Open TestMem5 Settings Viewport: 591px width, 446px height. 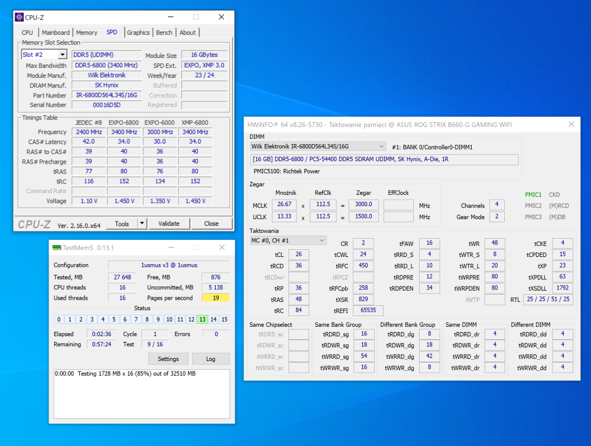coord(168,359)
